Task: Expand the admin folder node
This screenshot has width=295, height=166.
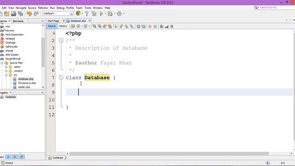Action: point(6,67)
